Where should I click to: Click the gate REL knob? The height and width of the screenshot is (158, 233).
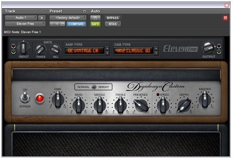point(55,50)
